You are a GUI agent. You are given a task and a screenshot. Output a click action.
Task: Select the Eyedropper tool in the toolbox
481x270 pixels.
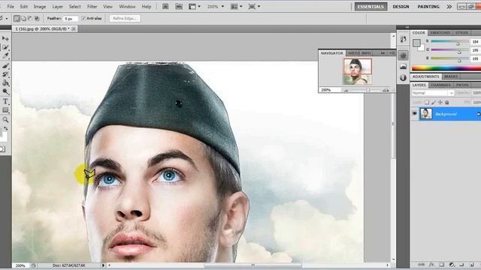[x=5, y=56]
